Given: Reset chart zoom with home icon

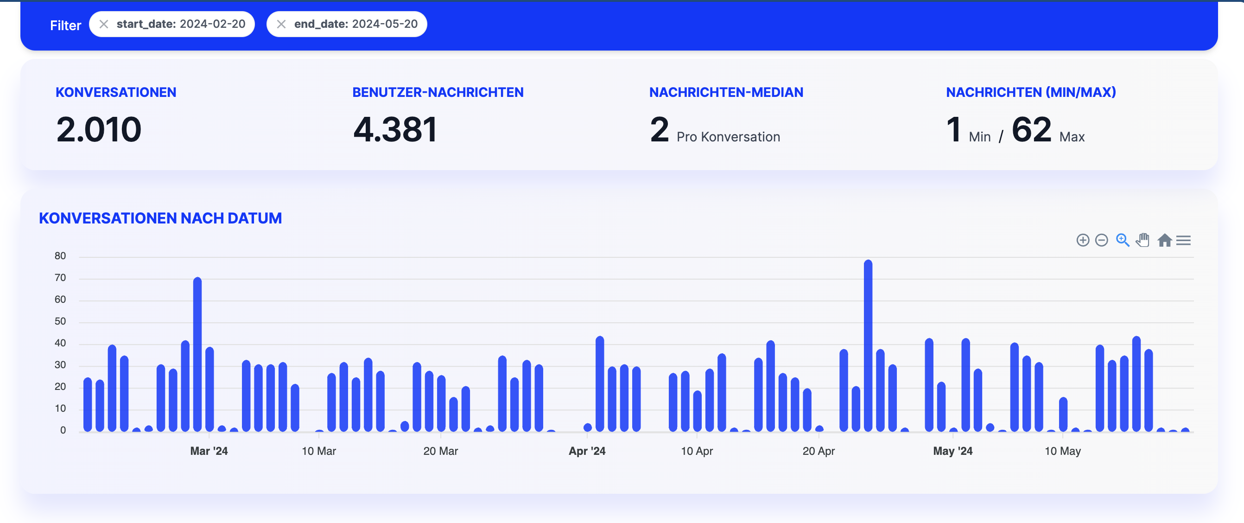Looking at the screenshot, I should click(1164, 240).
